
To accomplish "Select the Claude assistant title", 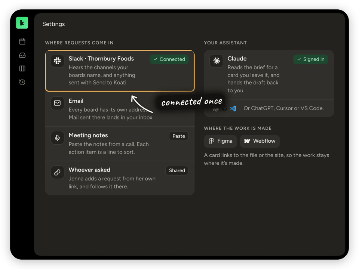I will pos(237,59).
